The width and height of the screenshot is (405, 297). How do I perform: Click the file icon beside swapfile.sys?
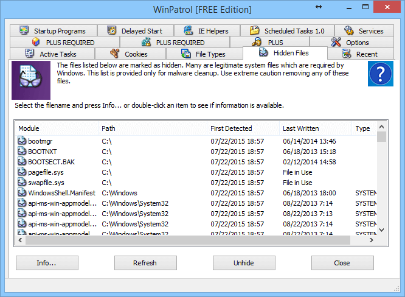pos(22,182)
